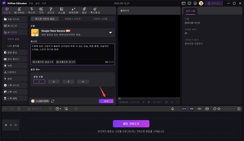Viewport: 244px width, 141px height.
Task: Select the 세부 사항 details tab
Action: (190, 11)
